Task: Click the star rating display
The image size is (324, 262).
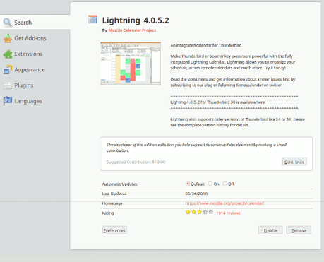Action: click(199, 212)
